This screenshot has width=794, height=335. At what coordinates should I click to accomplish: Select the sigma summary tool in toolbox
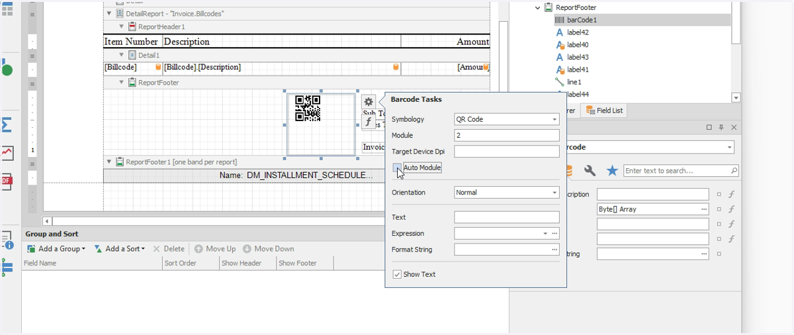pos(7,124)
